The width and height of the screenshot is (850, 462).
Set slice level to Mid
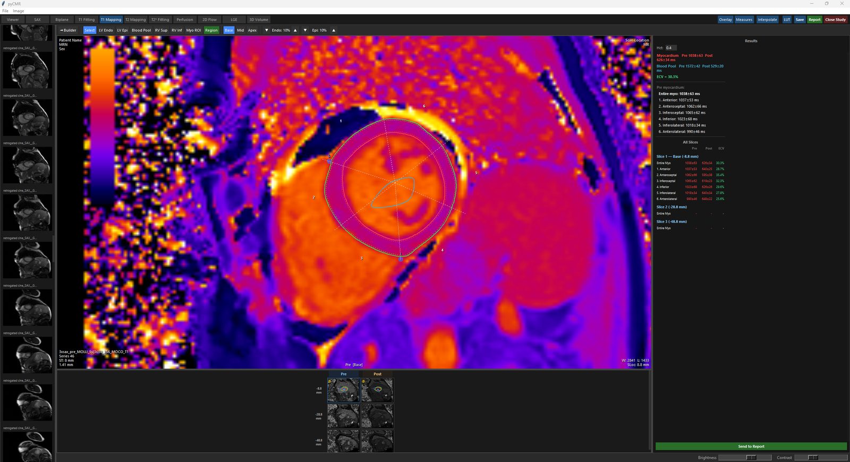click(x=241, y=30)
